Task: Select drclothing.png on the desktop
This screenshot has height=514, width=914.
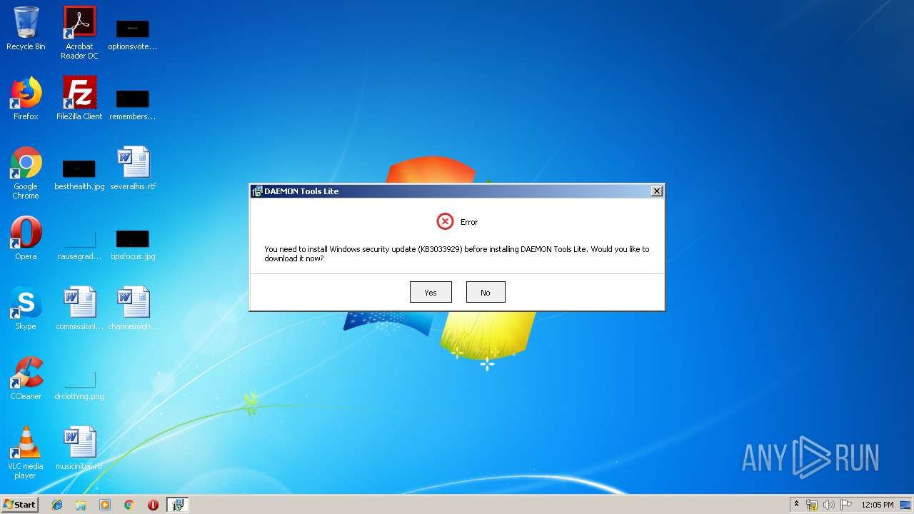Action: 79,385
